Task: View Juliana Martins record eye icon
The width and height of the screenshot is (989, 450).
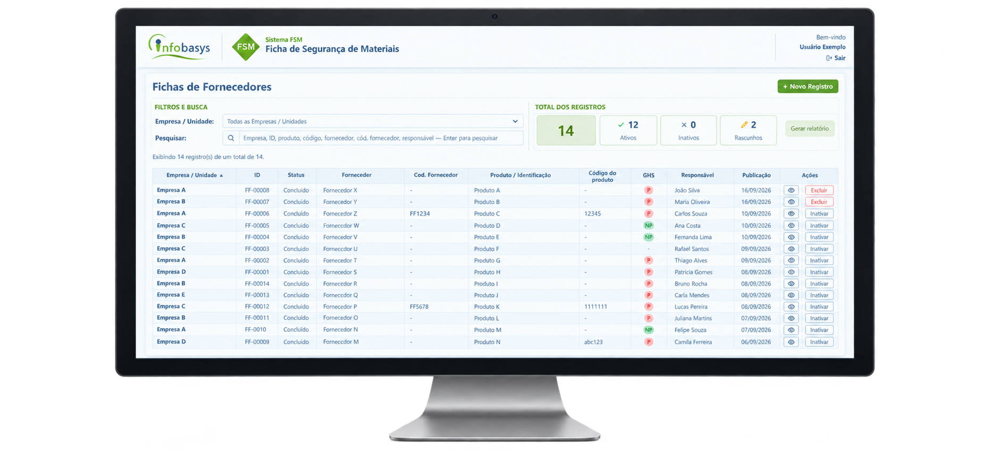Action: click(x=791, y=319)
